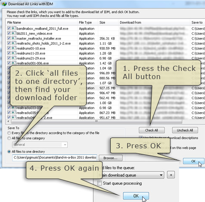This screenshot has width=205, height=202.
Task: Sort by Download from column header
Action: (130, 22)
